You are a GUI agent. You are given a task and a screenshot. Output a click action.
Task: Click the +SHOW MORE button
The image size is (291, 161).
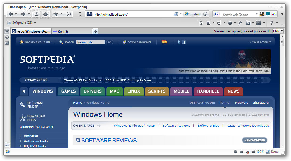click(255, 140)
